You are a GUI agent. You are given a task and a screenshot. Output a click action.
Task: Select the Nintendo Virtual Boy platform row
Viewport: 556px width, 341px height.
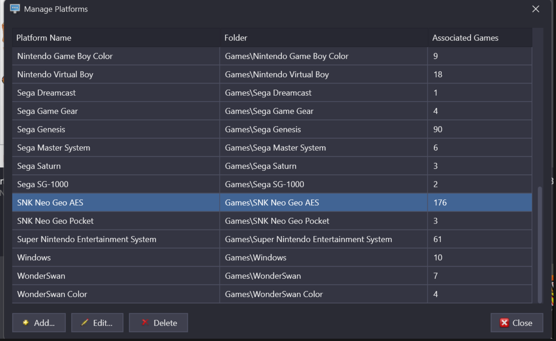(x=272, y=74)
